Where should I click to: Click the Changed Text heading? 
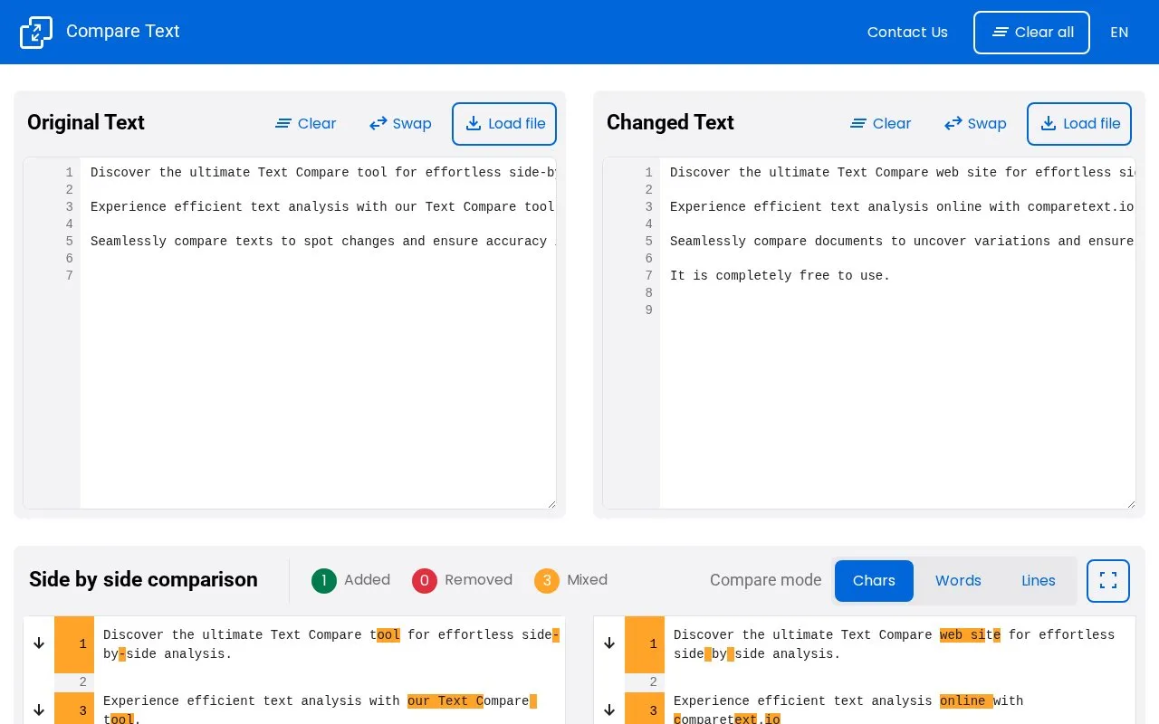coord(670,123)
